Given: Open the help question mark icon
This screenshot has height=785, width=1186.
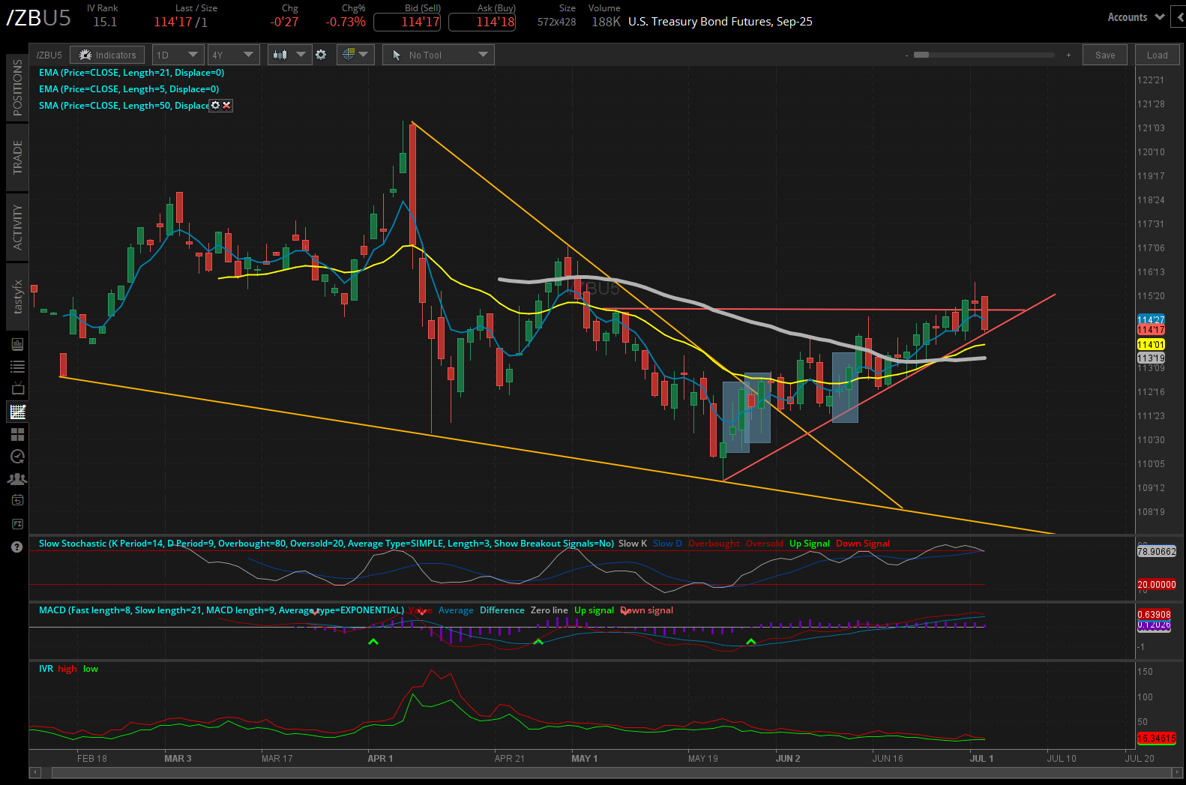Looking at the screenshot, I should click(17, 547).
